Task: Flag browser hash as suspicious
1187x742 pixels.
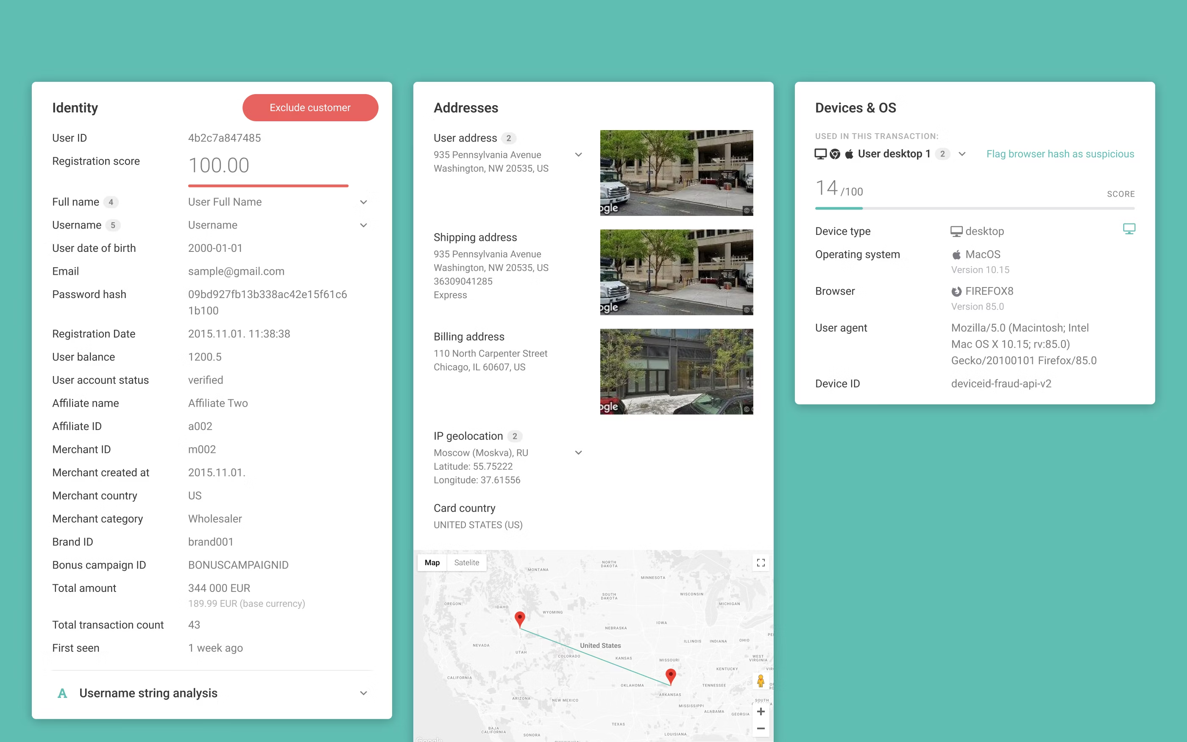Action: (1060, 154)
